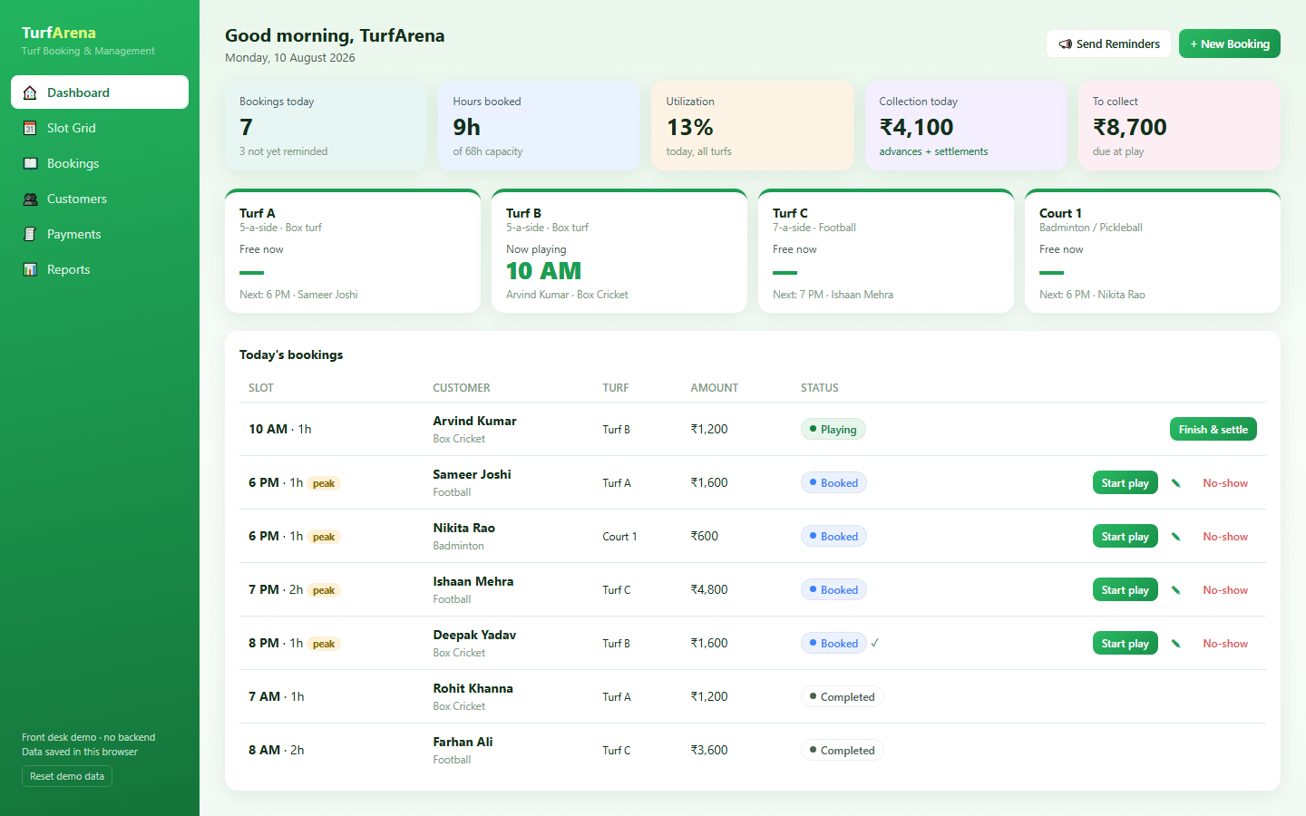Screen dimensions: 1306x816
Task: Open the Turf B now playing card
Action: tap(619, 251)
